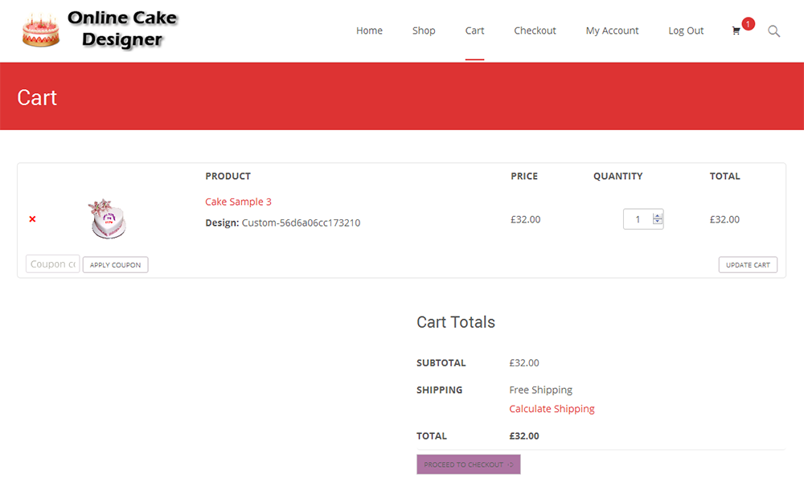The image size is (804, 486).
Task: Click the Free Shipping text
Action: (x=540, y=390)
